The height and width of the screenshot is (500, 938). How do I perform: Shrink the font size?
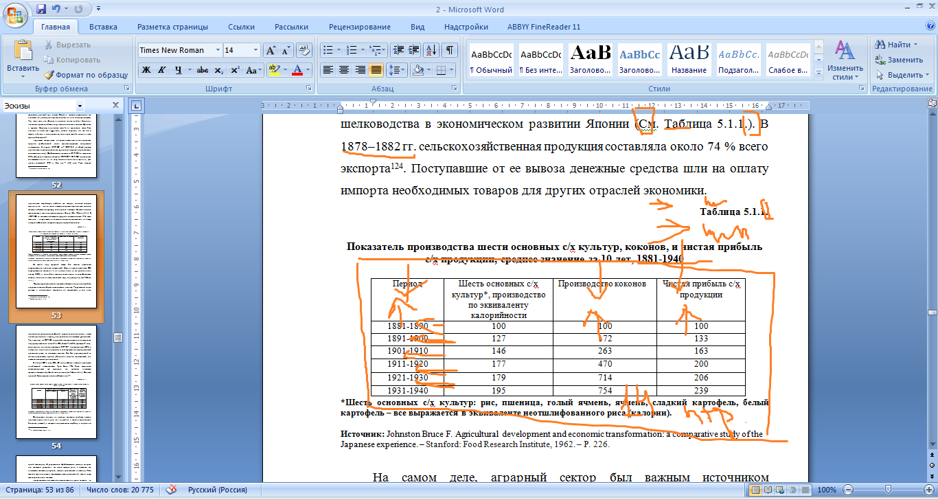[286, 50]
